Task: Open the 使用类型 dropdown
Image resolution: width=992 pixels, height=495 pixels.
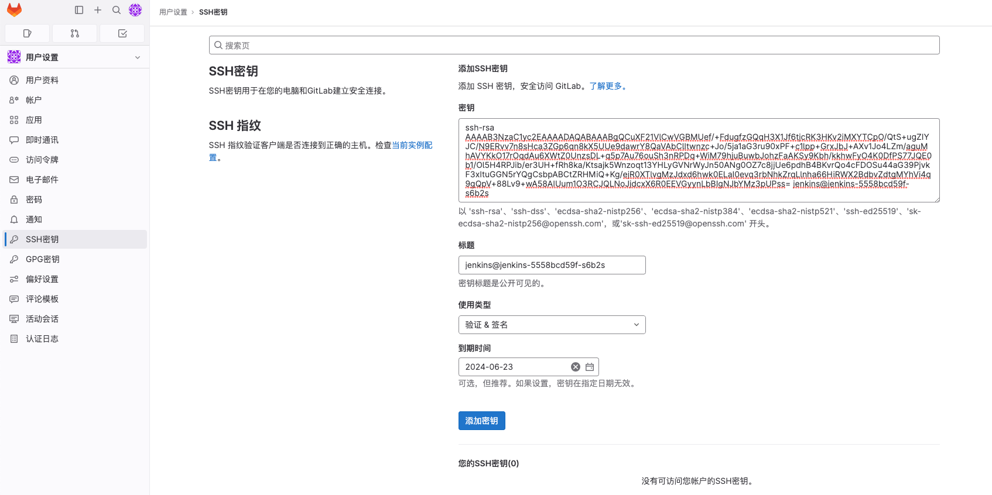Action: (x=552, y=325)
